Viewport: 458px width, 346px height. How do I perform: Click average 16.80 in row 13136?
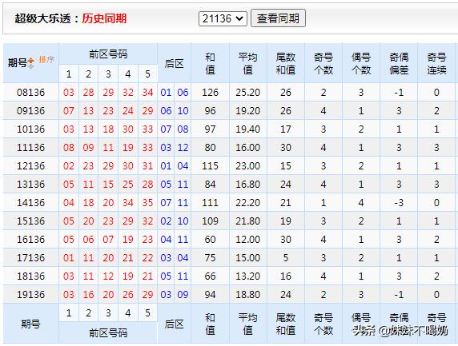[247, 185]
